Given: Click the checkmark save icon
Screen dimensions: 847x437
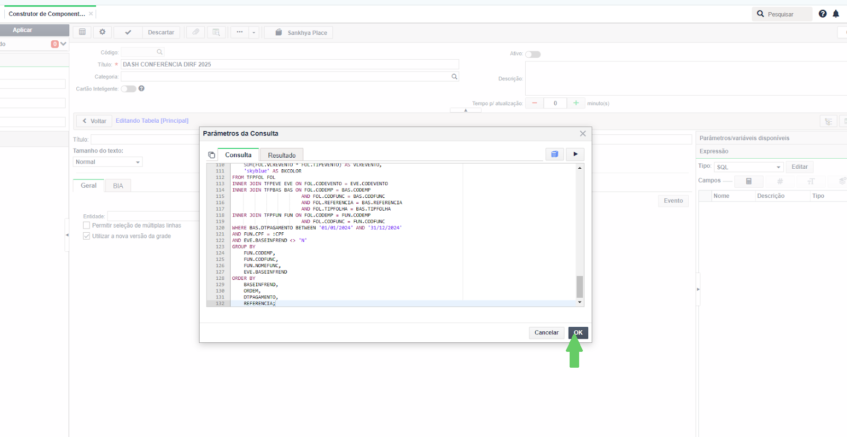Looking at the screenshot, I should [128, 32].
